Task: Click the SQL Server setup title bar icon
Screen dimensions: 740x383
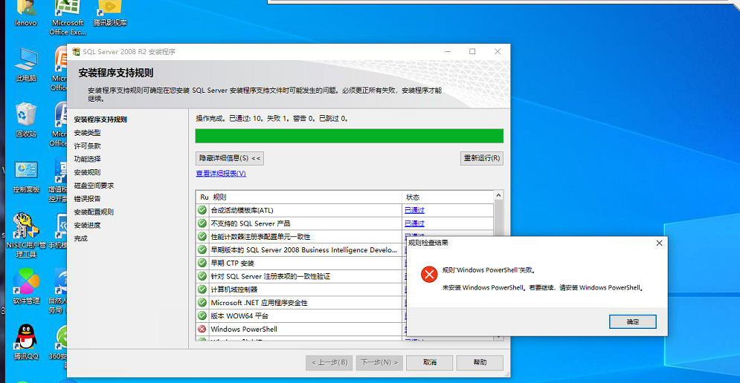Action: click(x=76, y=51)
